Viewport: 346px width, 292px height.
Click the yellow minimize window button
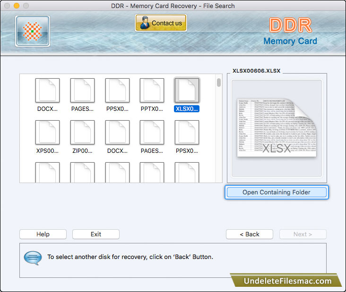pos(17,6)
